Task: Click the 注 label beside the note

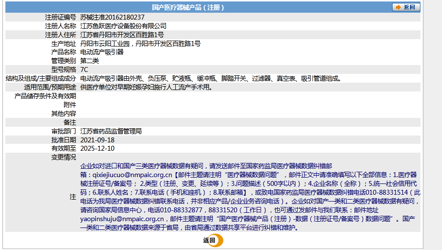Action: point(73,197)
